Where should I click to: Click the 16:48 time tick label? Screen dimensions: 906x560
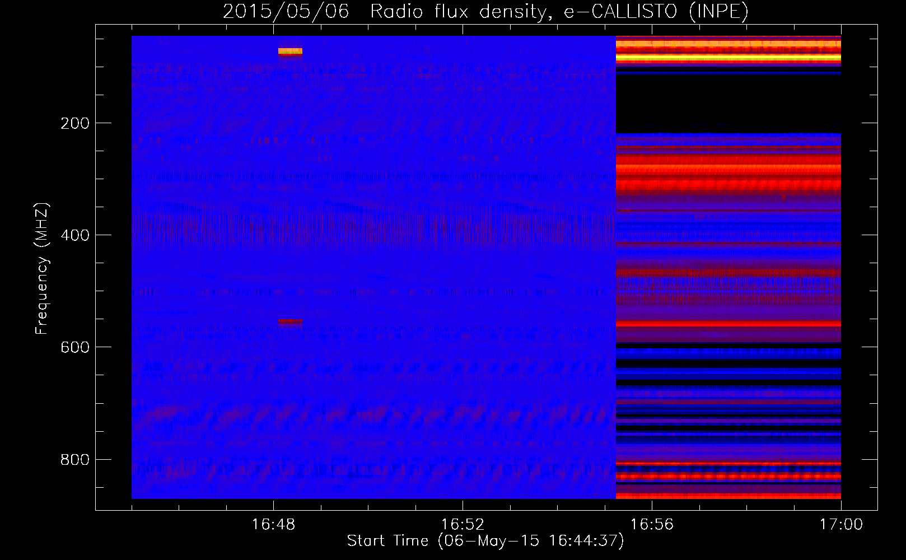[273, 525]
